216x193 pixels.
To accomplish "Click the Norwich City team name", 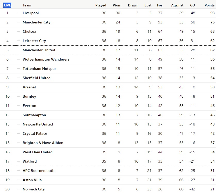I will click(x=34, y=189).
